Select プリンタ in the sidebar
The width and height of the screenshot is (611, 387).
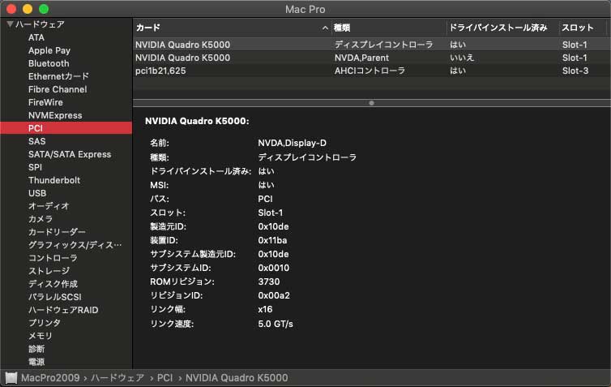(45, 323)
